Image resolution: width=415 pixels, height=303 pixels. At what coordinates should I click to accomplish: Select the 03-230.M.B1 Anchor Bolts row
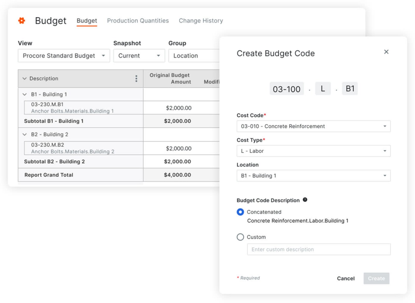point(84,108)
